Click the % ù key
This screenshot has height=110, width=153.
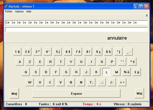click(x=126, y=72)
